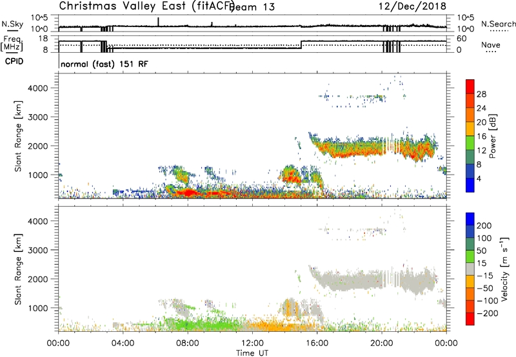This screenshot has height=357, width=516.
Task: Click the 'normal (fast) 151 RF' text
Action: pyautogui.click(x=104, y=64)
